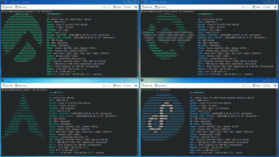Open Split View in the rockylinux Konsole window
279x157 pixels.
(x=21, y=7)
